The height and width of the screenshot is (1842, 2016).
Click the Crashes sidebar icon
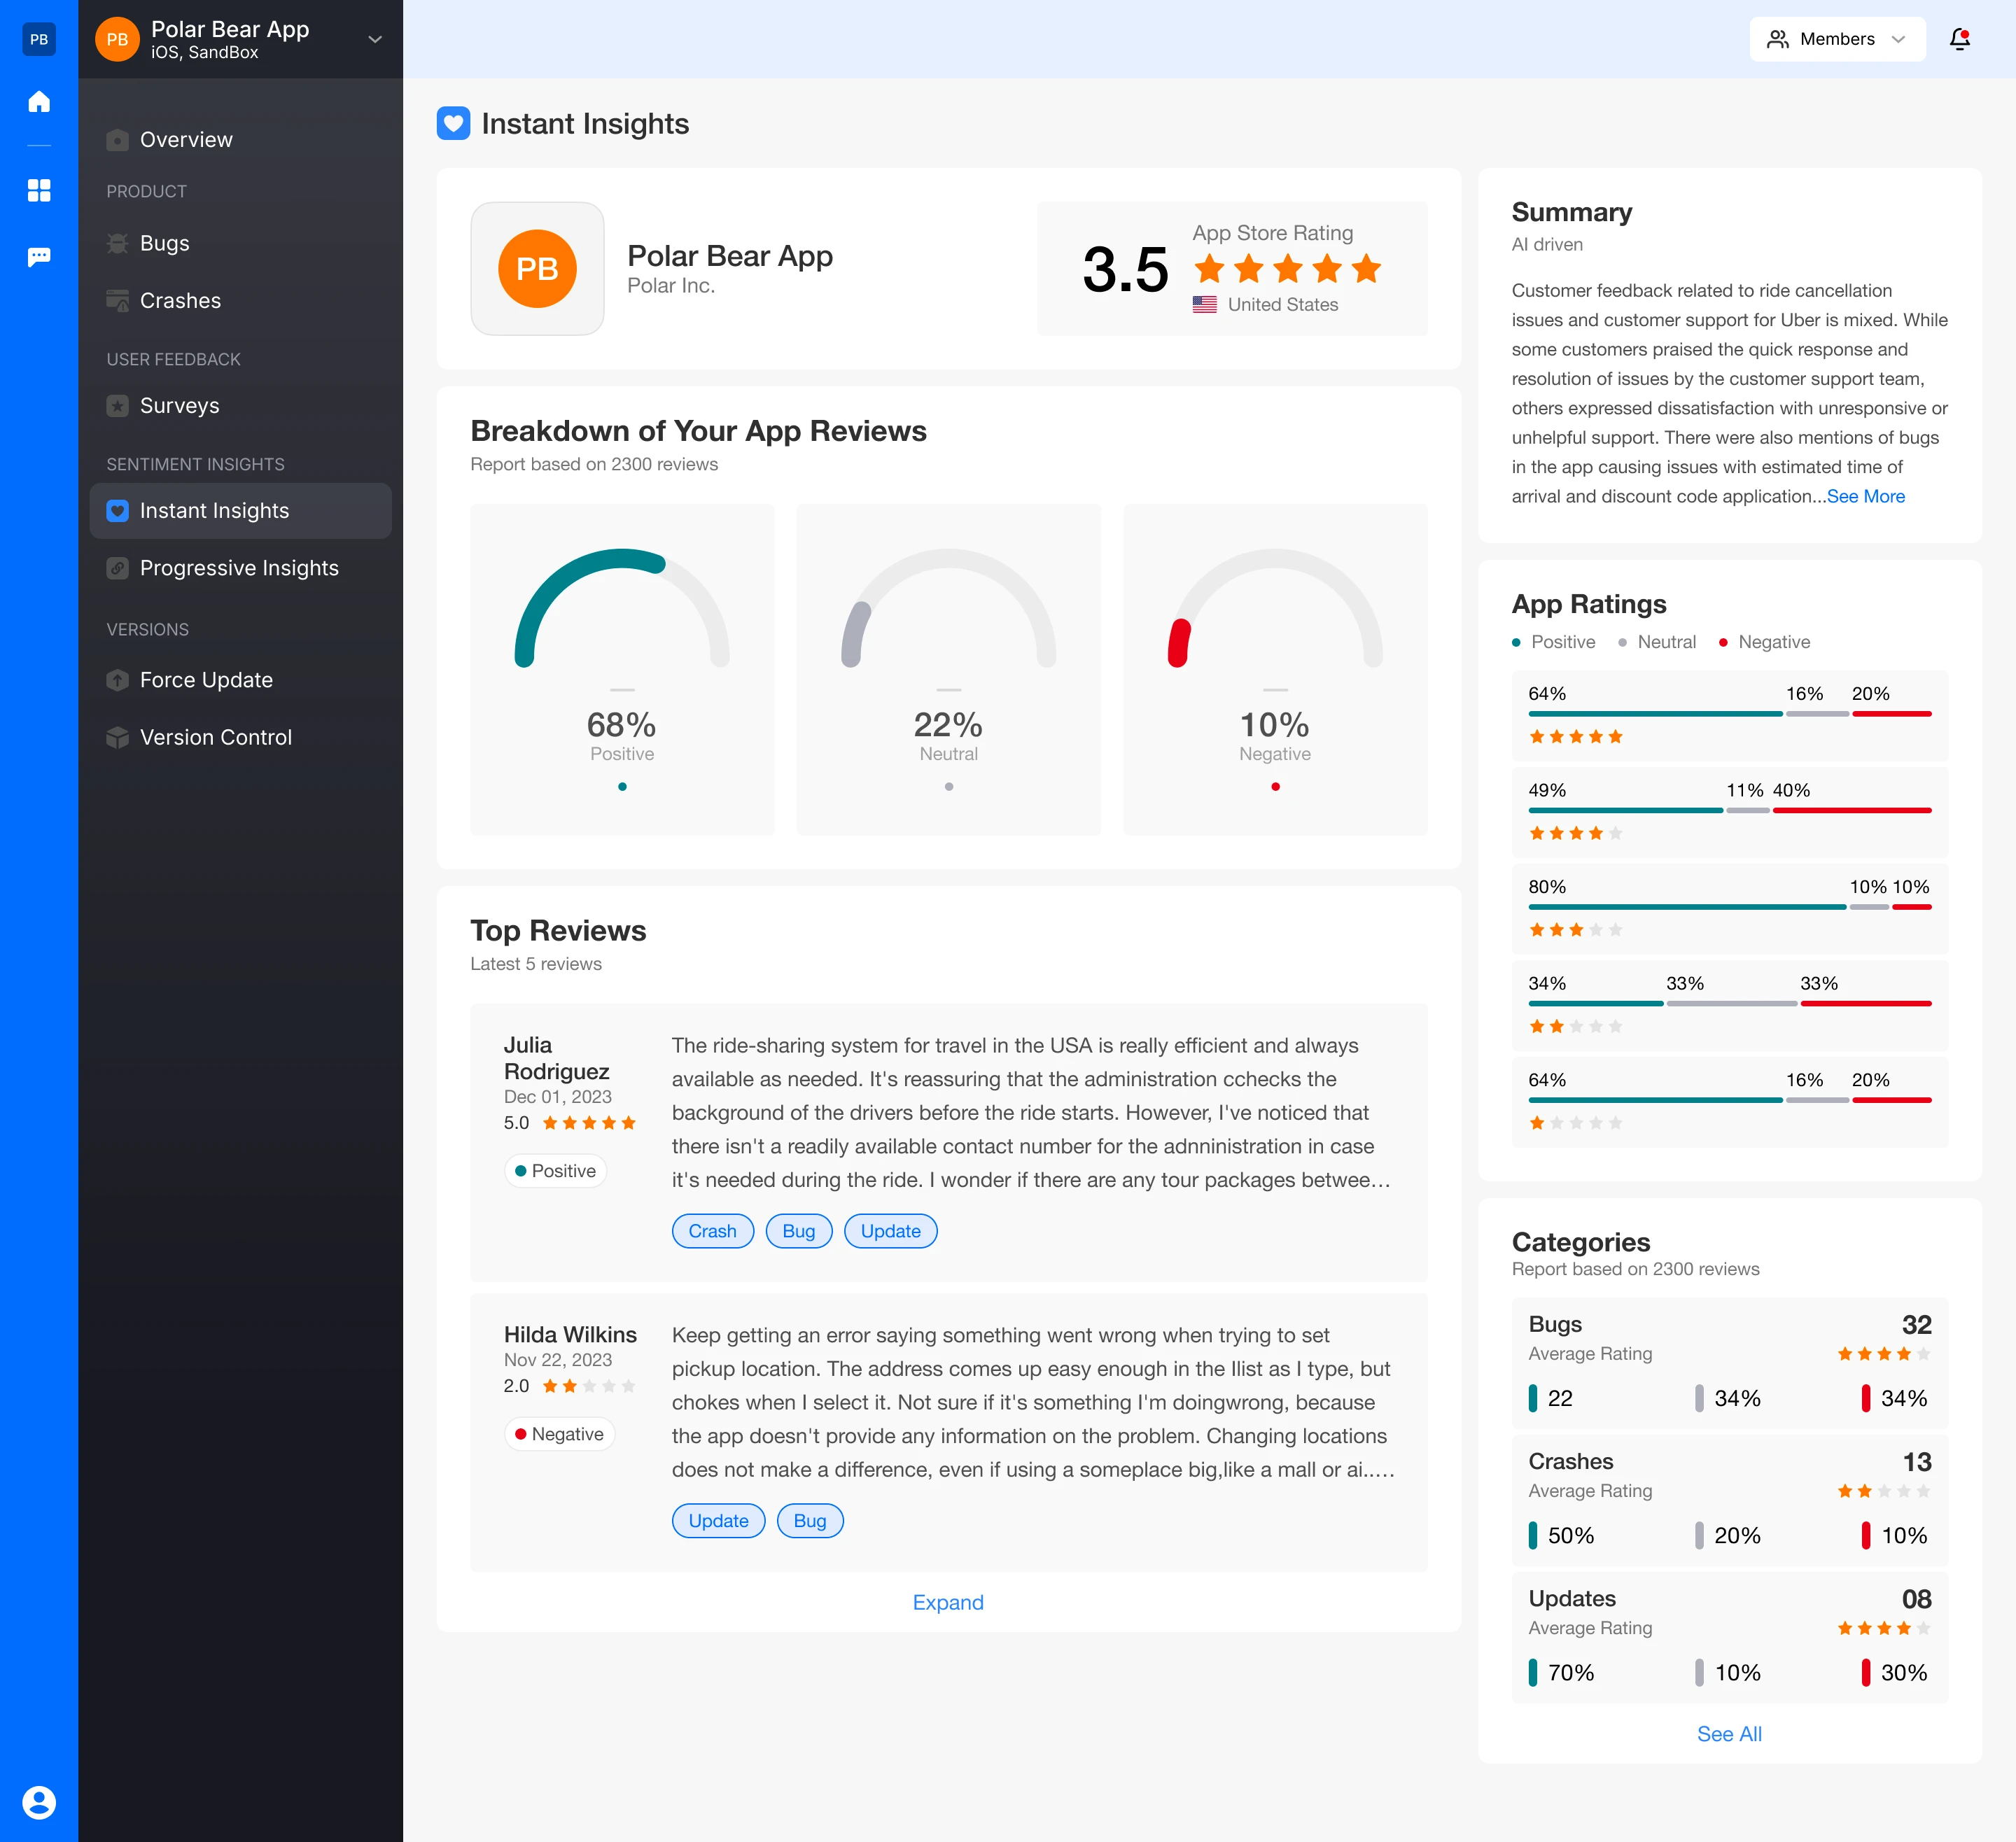coord(118,300)
